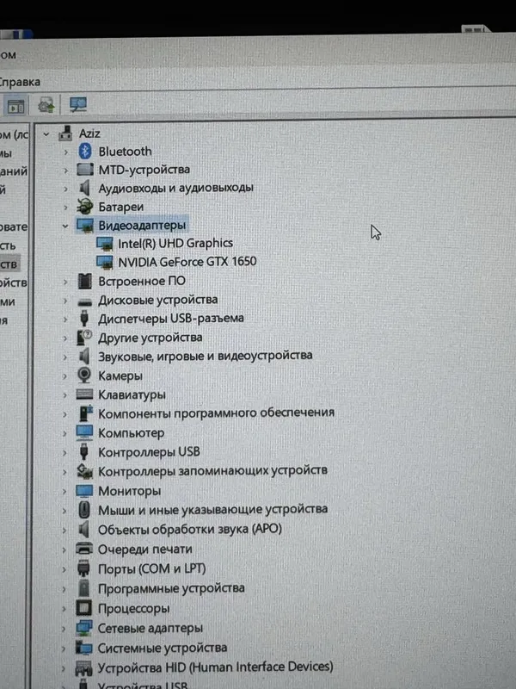Image resolution: width=516 pixels, height=689 pixels.
Task: Click the Мыши и иные указывающие устройства mouse icon
Action: (x=83, y=510)
